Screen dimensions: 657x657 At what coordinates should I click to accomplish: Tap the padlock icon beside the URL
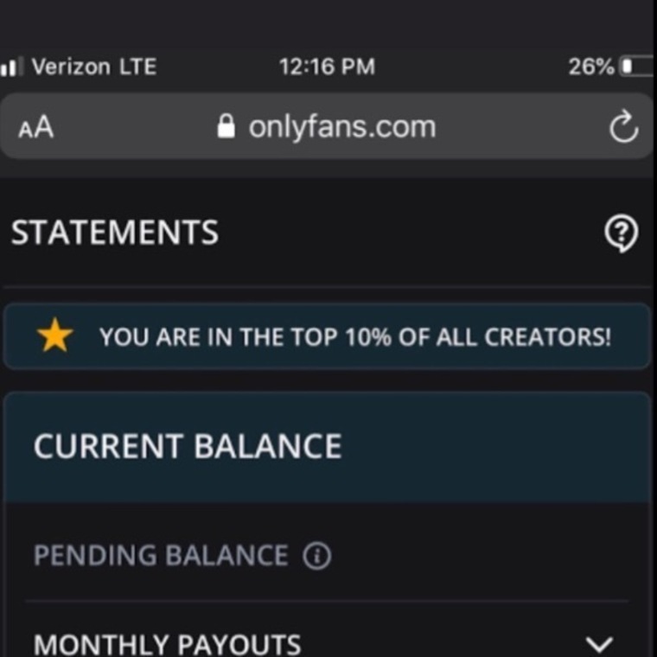(x=226, y=127)
